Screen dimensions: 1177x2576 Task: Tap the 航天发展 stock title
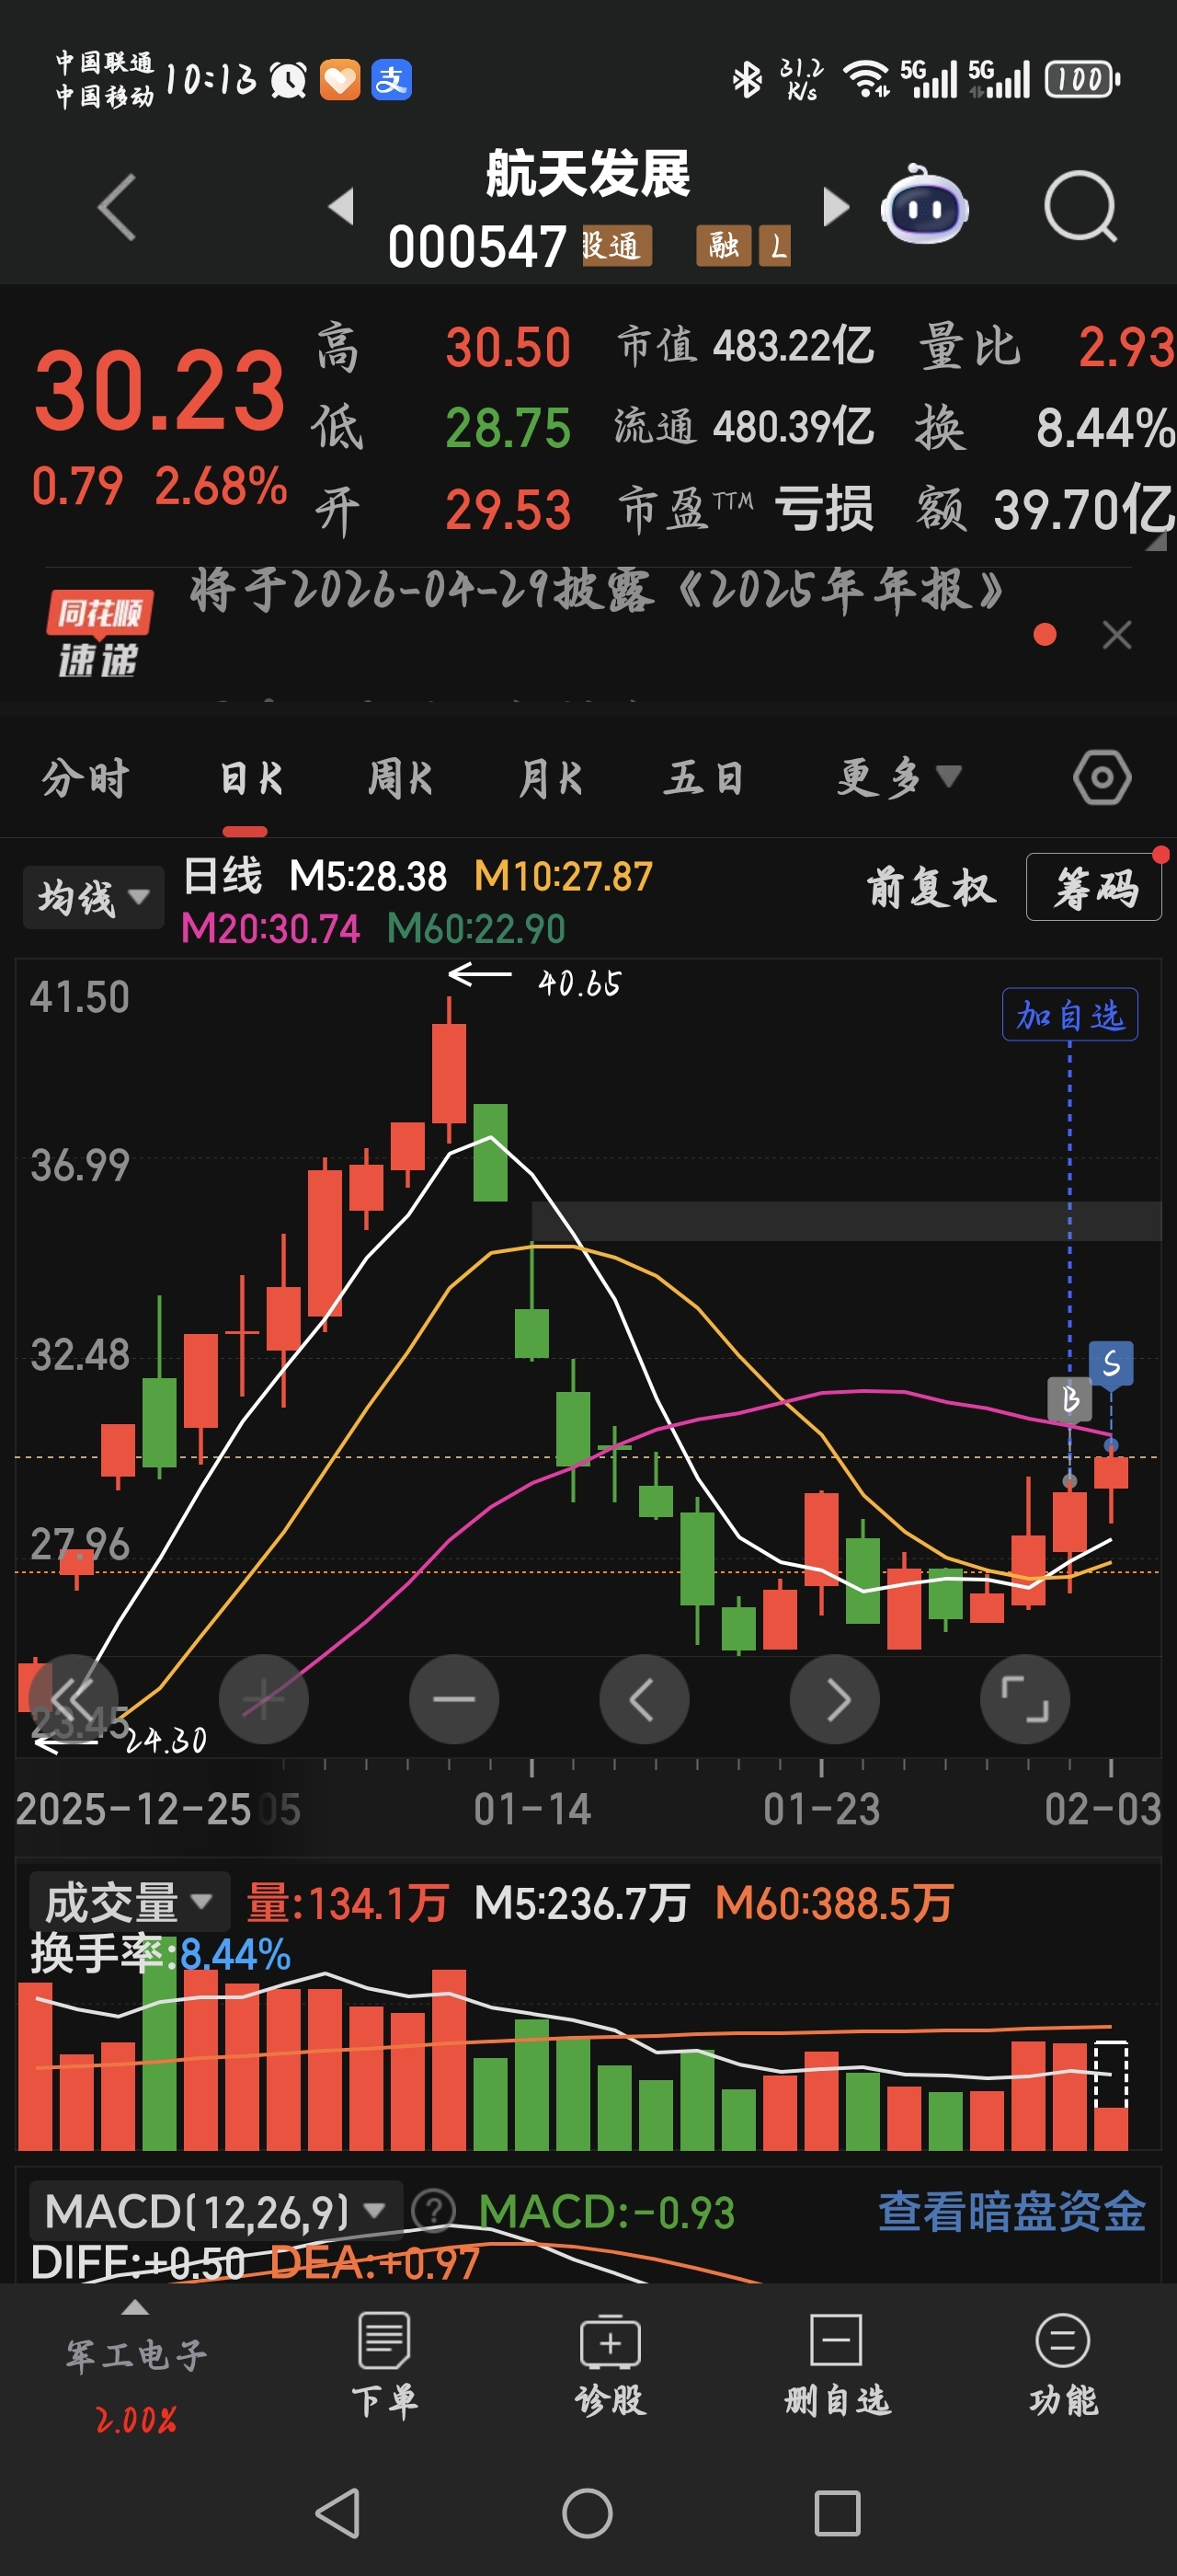click(588, 173)
